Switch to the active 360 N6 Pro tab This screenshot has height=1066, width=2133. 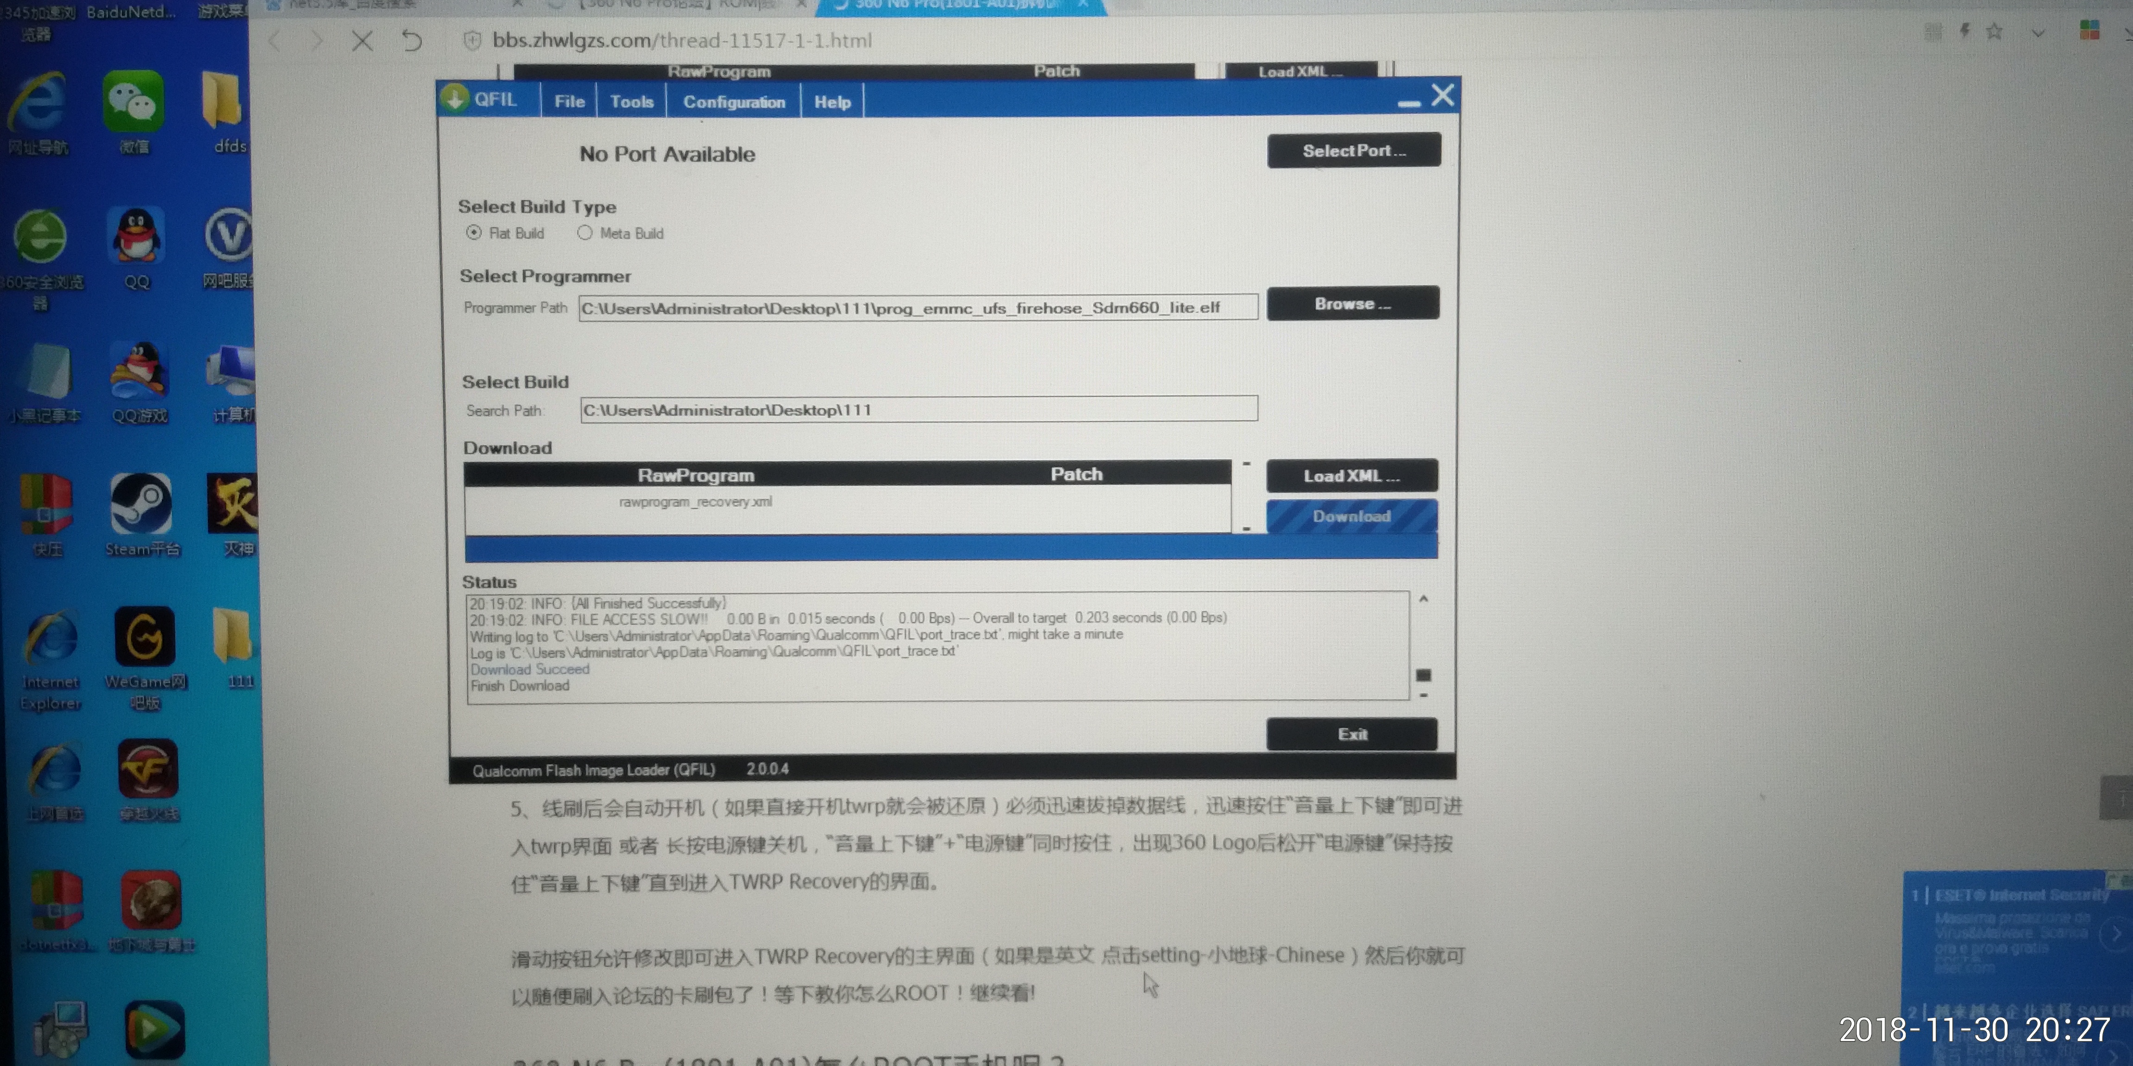tap(960, 6)
